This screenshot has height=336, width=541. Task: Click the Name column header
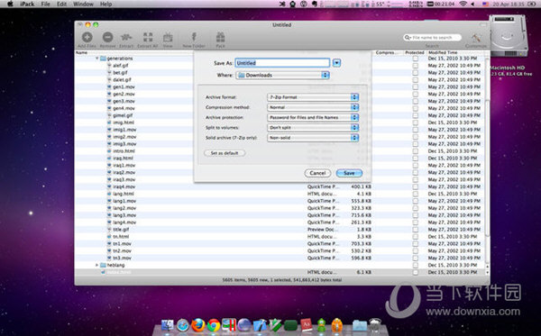[81, 52]
